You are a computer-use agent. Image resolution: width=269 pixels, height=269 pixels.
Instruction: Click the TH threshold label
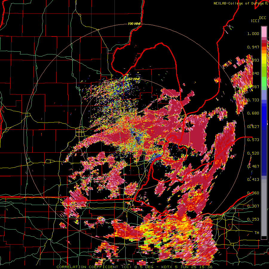click(x=257, y=233)
